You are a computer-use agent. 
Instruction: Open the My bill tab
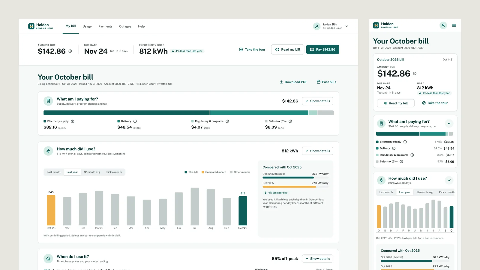tap(71, 26)
